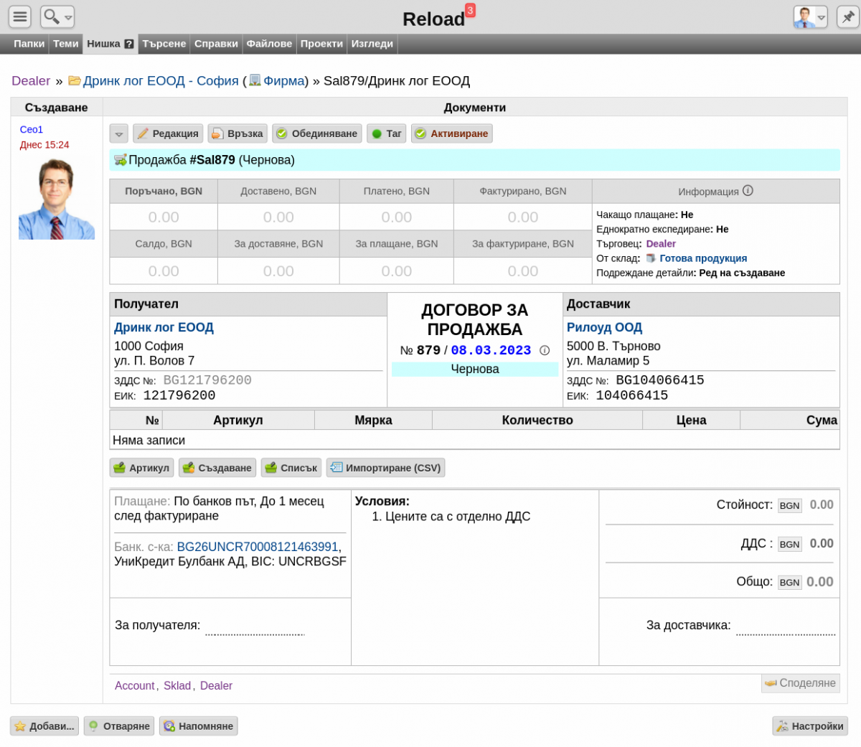This screenshot has width=861, height=747.
Task: Expand the document actions arrow dropdown
Action: click(119, 133)
